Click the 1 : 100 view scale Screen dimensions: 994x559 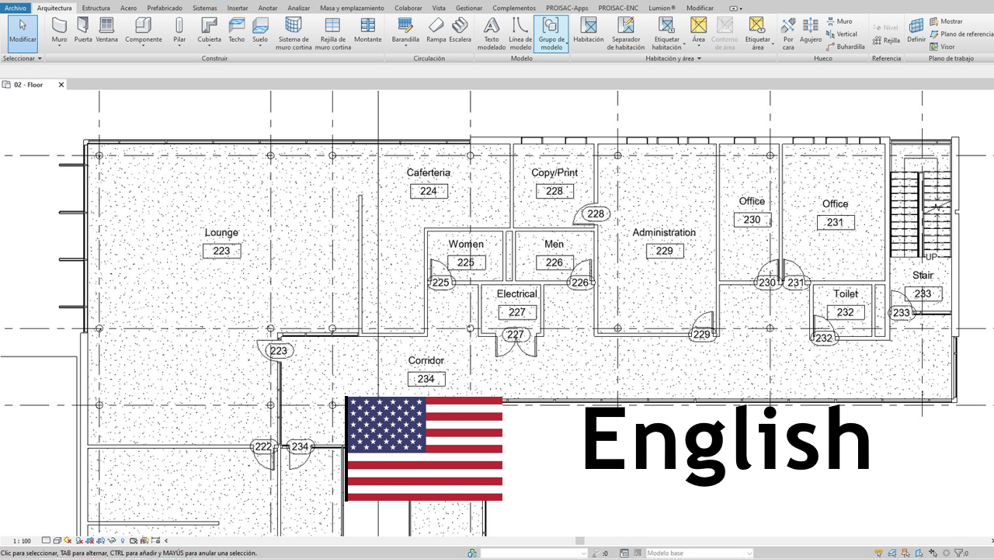[x=22, y=540]
